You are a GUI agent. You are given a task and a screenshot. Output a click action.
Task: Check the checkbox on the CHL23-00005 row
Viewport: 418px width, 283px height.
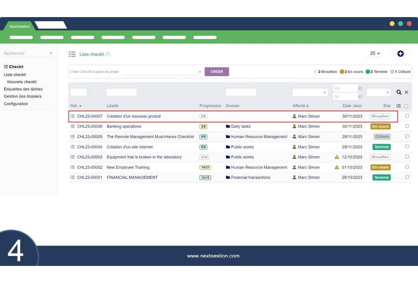(x=406, y=136)
